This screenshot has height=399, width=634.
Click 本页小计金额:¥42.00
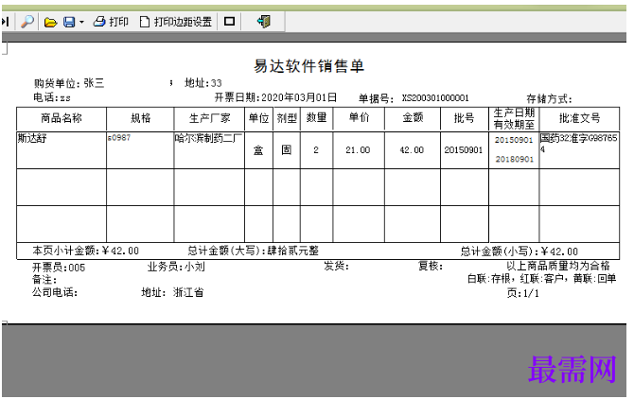point(85,251)
